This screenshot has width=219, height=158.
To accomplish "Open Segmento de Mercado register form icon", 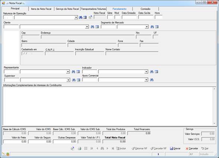I will tap(157, 27).
